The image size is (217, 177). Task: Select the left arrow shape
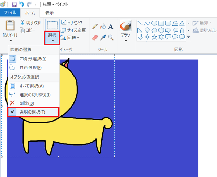[x=175, y=30]
